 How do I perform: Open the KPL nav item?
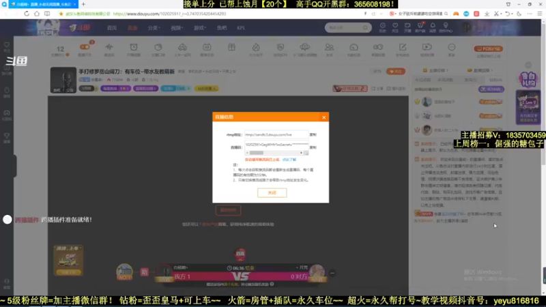pyautogui.click(x=241, y=28)
